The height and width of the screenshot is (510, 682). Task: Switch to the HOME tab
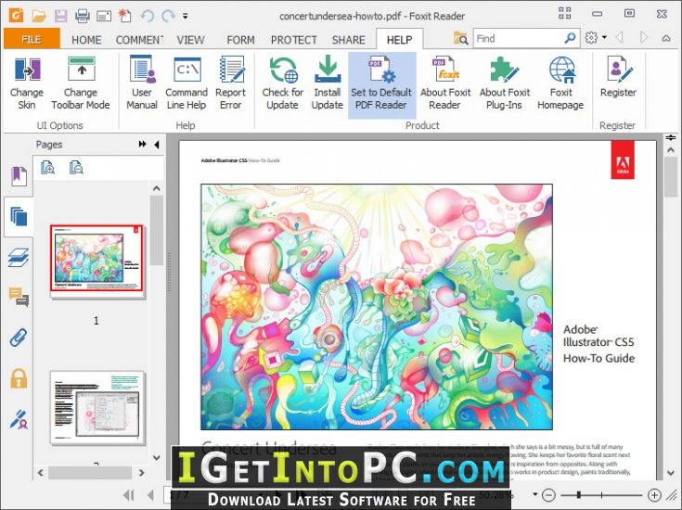coord(86,40)
